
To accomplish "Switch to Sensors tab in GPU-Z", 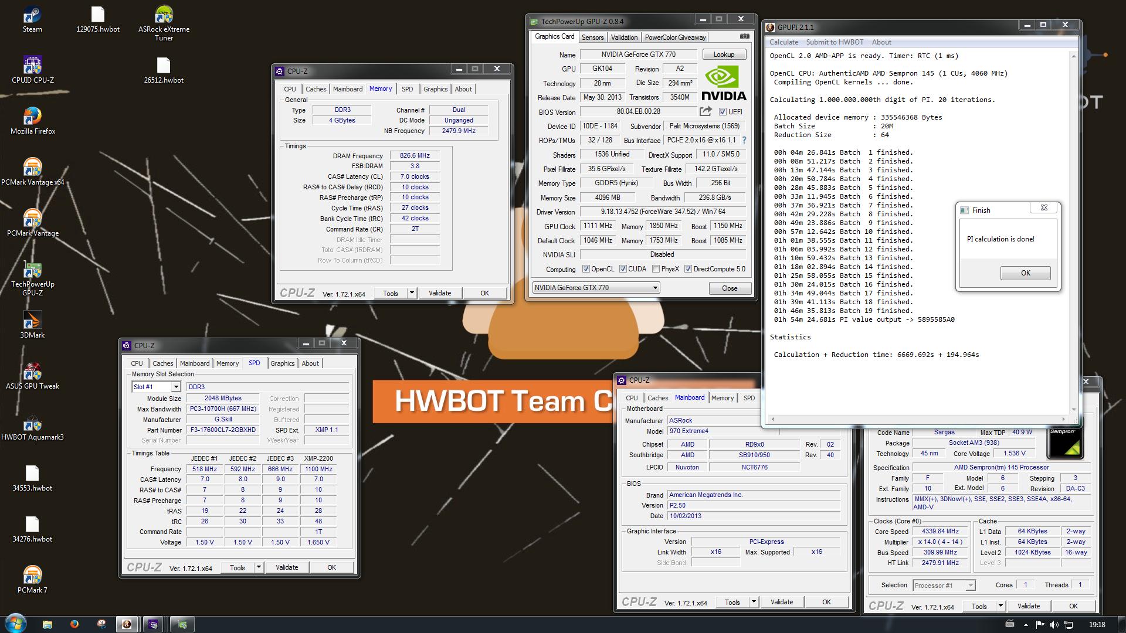I will pyautogui.click(x=592, y=37).
